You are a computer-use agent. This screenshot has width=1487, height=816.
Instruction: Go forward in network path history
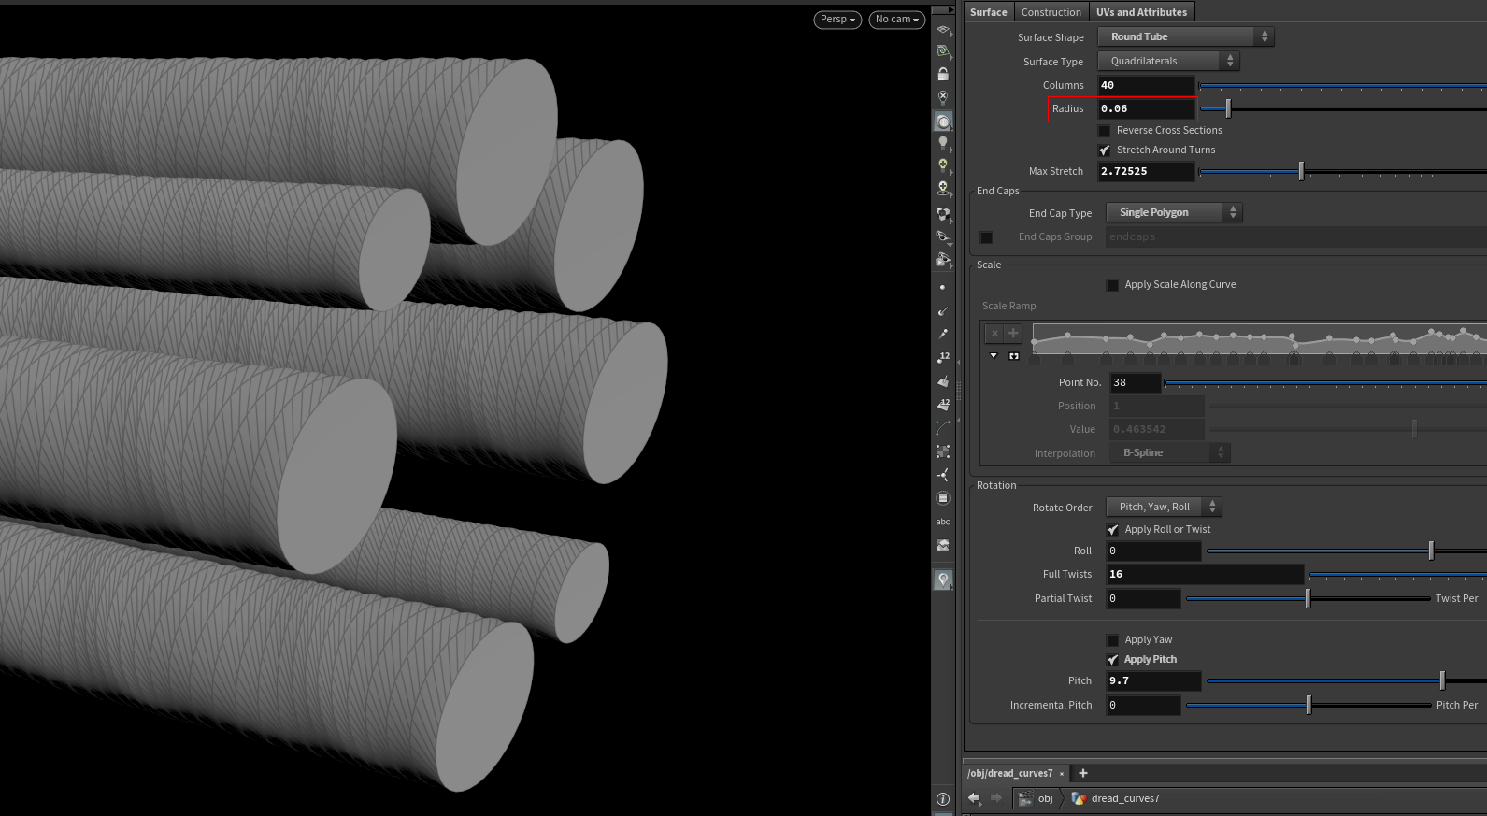point(996,798)
